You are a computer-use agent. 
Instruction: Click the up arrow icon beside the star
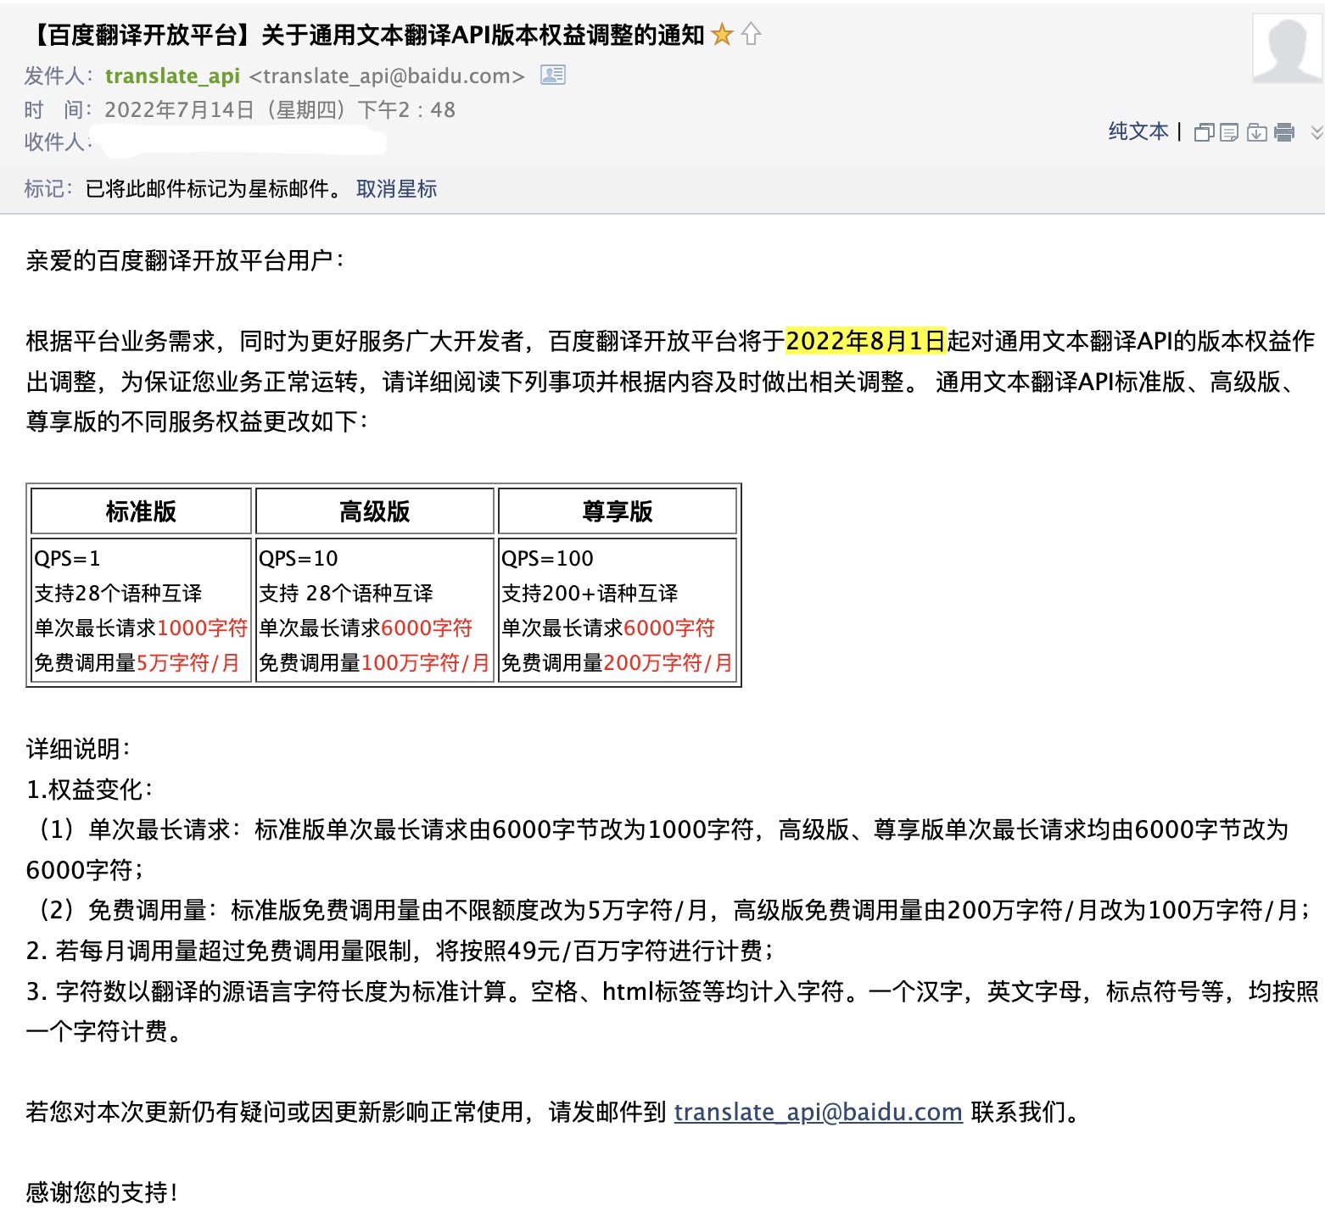(x=751, y=35)
